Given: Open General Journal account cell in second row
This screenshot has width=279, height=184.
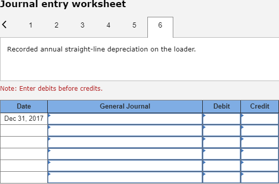Looking at the screenshot, I should point(125,130).
